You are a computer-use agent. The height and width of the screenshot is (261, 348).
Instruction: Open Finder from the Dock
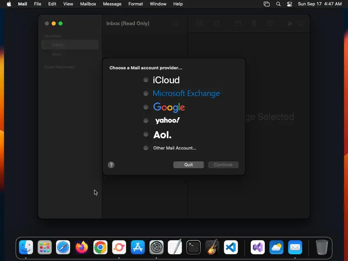pos(26,247)
